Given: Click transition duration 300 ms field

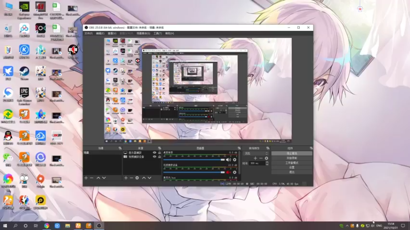Looking at the screenshot, I should coord(257,163).
